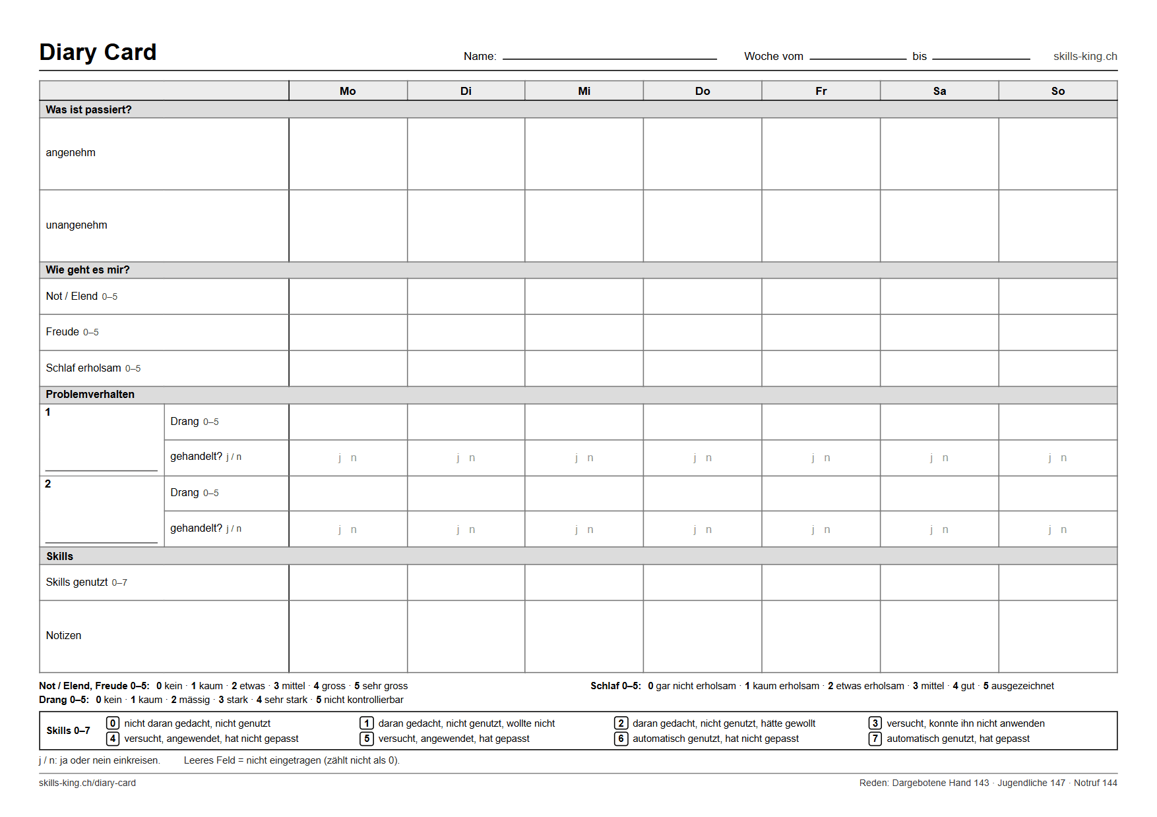Click the 'Freude' cell for Fr

[821, 332]
